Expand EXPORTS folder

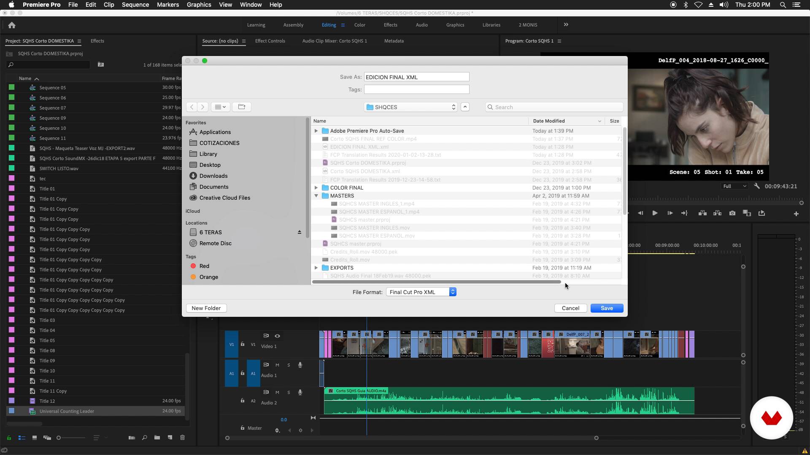[316, 268]
